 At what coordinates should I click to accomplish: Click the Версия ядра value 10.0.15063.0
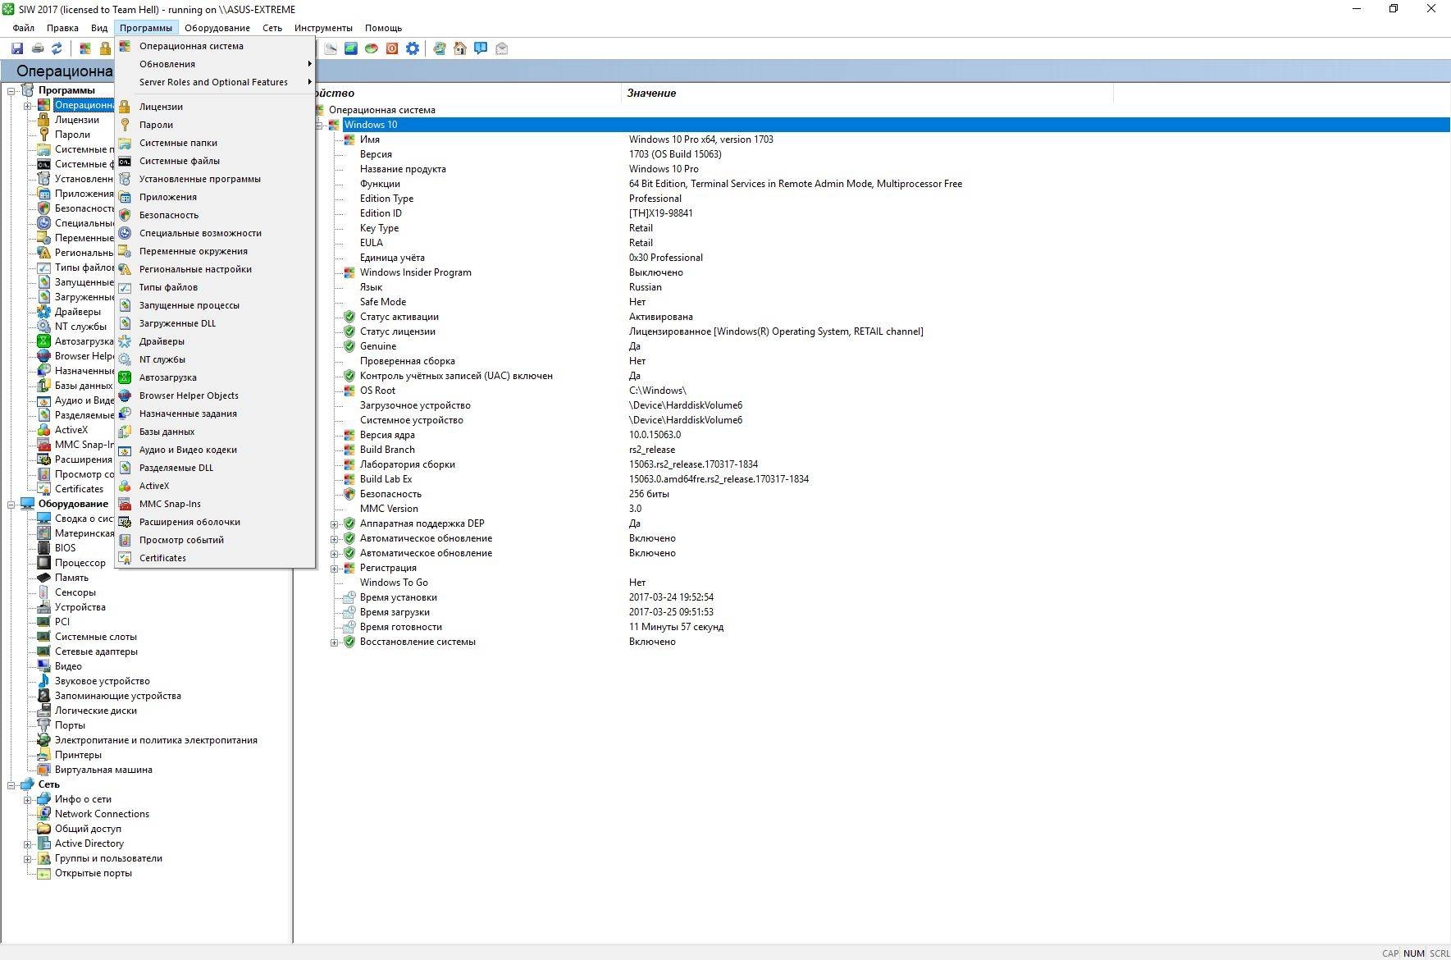[655, 435]
